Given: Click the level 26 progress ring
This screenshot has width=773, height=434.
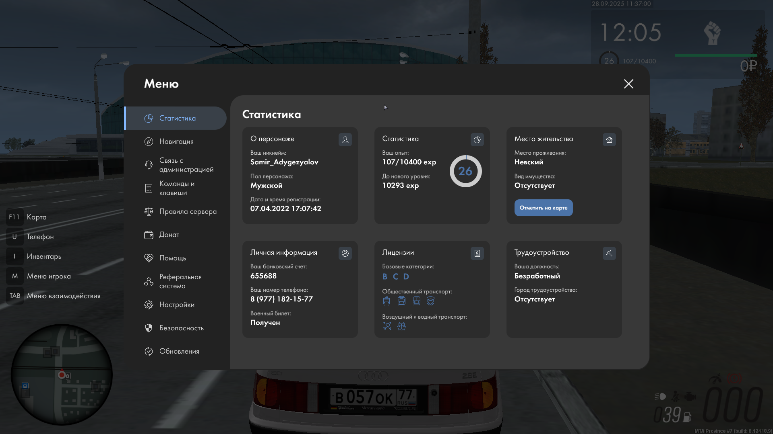Looking at the screenshot, I should [x=465, y=171].
